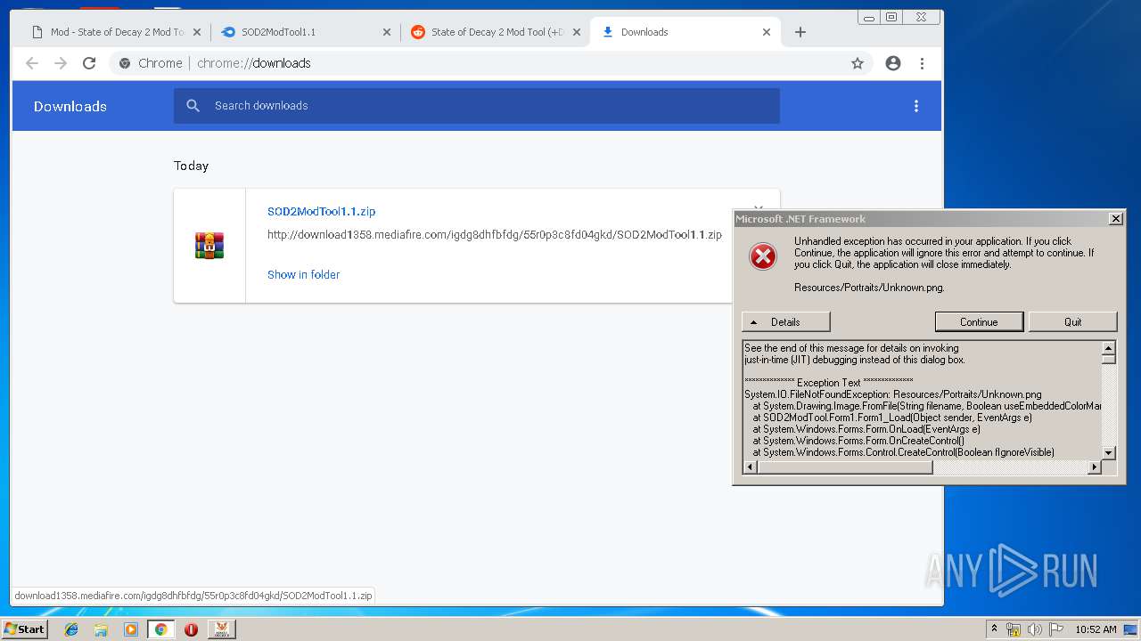Click the Show desktop button
The image size is (1141, 641).
click(x=1130, y=629)
